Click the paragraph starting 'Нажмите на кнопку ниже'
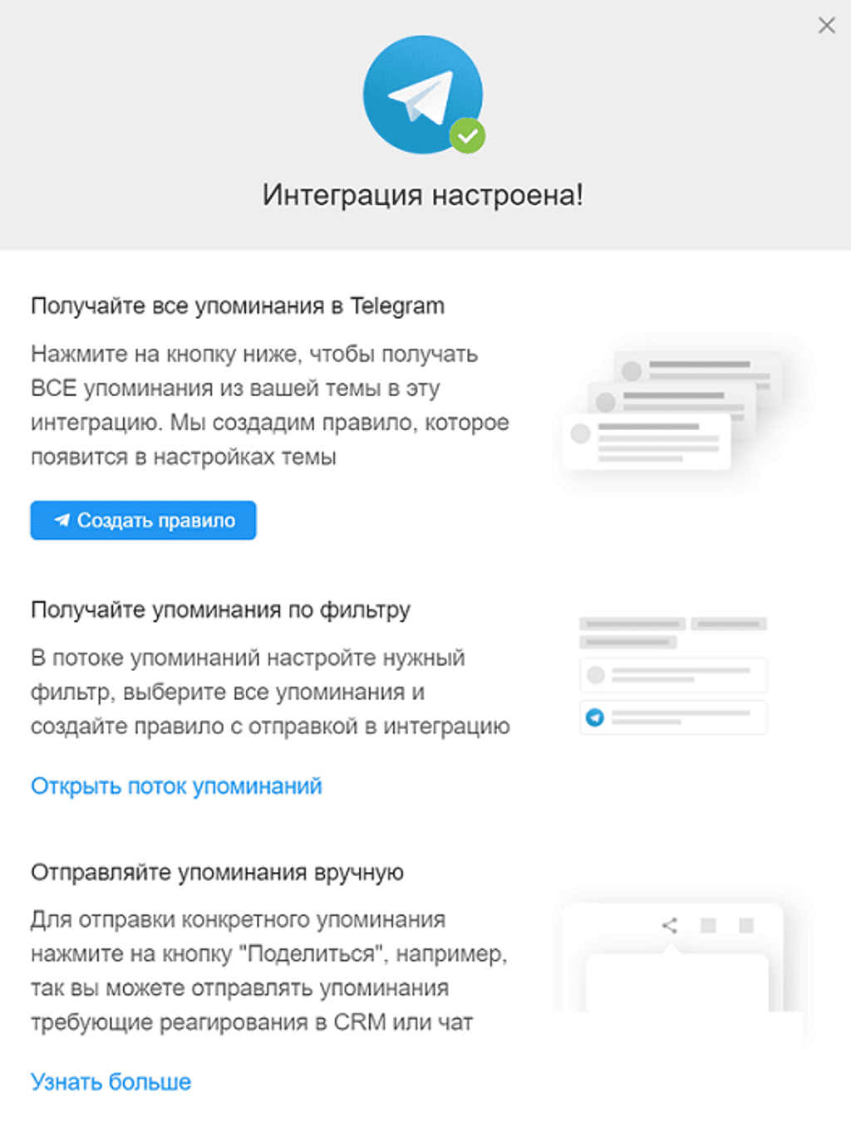This screenshot has height=1131, width=851. click(270, 405)
